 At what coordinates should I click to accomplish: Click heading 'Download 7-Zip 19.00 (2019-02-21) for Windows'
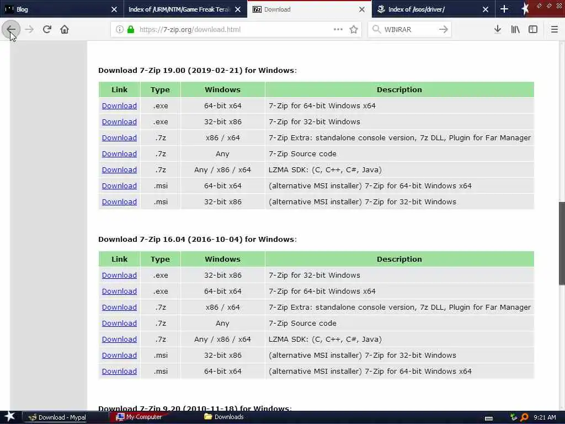pyautogui.click(x=198, y=70)
